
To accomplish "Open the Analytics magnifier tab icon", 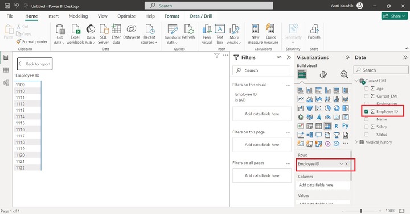I will point(344,75).
